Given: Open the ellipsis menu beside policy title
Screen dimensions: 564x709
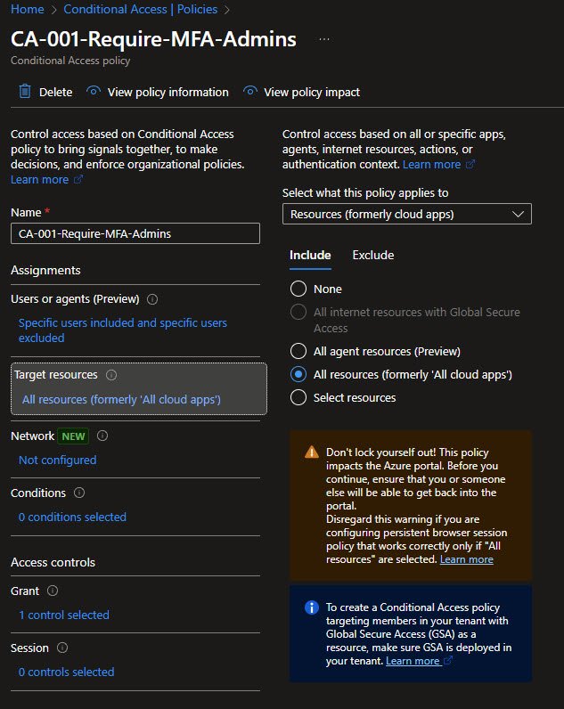Looking at the screenshot, I should tap(324, 40).
